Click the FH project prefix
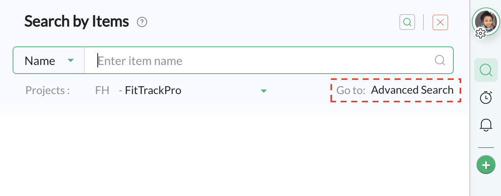Viewport: 501px width, 196px height. click(x=102, y=91)
